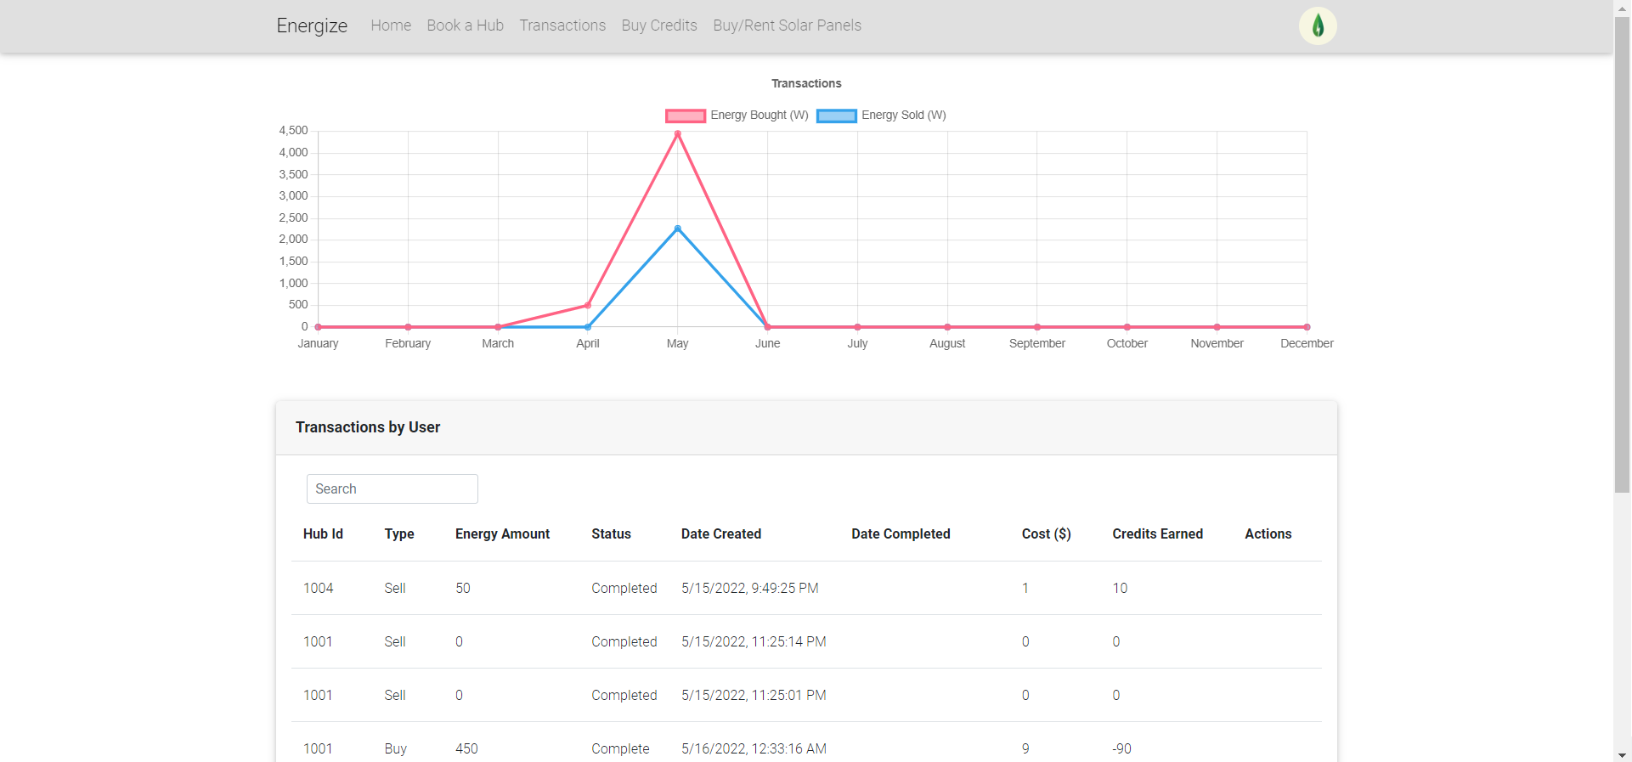Toggle the Energy Sold (W) legend swatch

point(837,116)
